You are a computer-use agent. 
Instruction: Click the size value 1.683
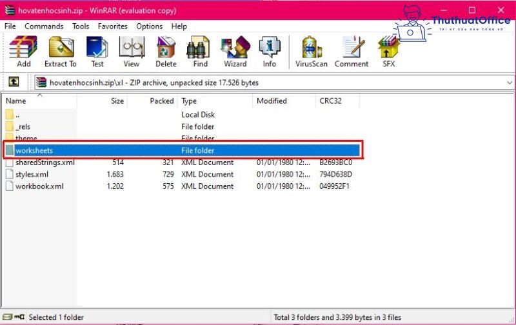point(115,174)
